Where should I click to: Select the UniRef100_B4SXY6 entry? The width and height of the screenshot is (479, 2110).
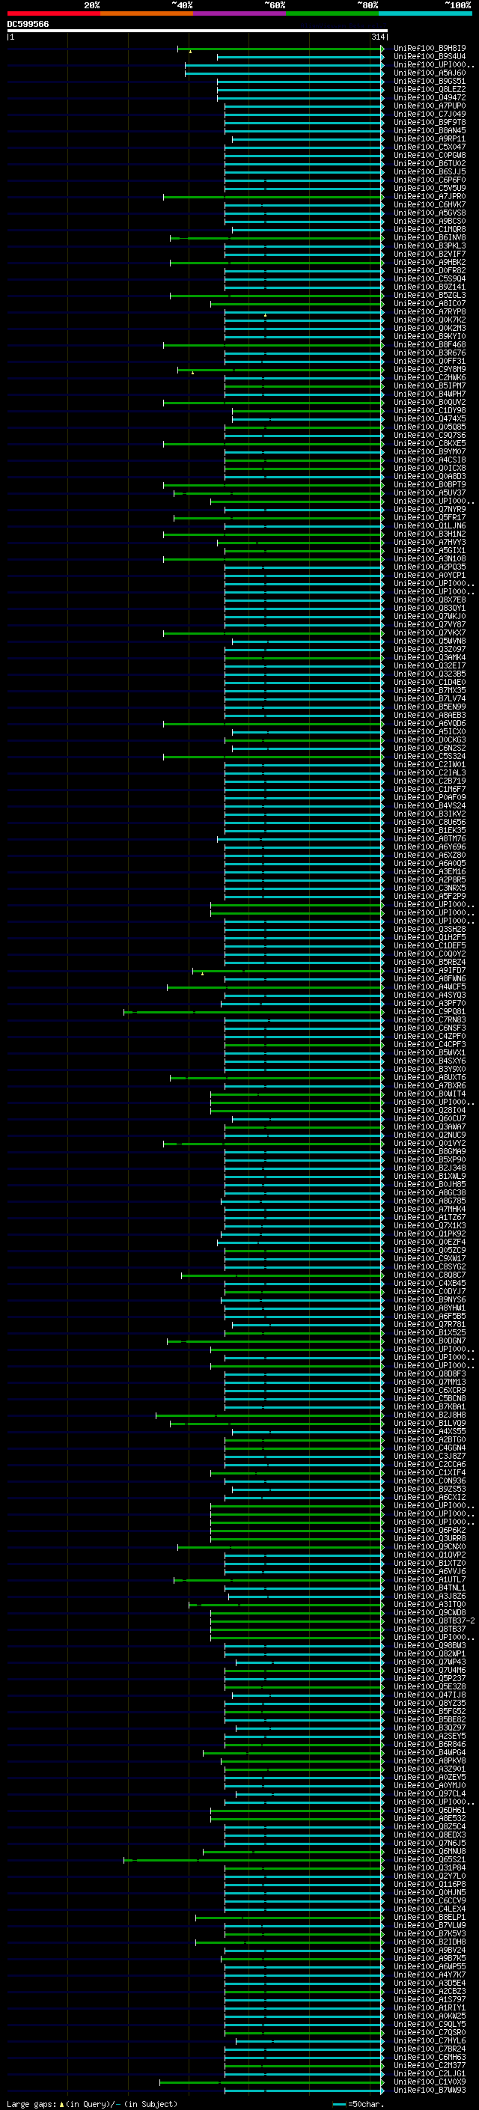point(429,1061)
